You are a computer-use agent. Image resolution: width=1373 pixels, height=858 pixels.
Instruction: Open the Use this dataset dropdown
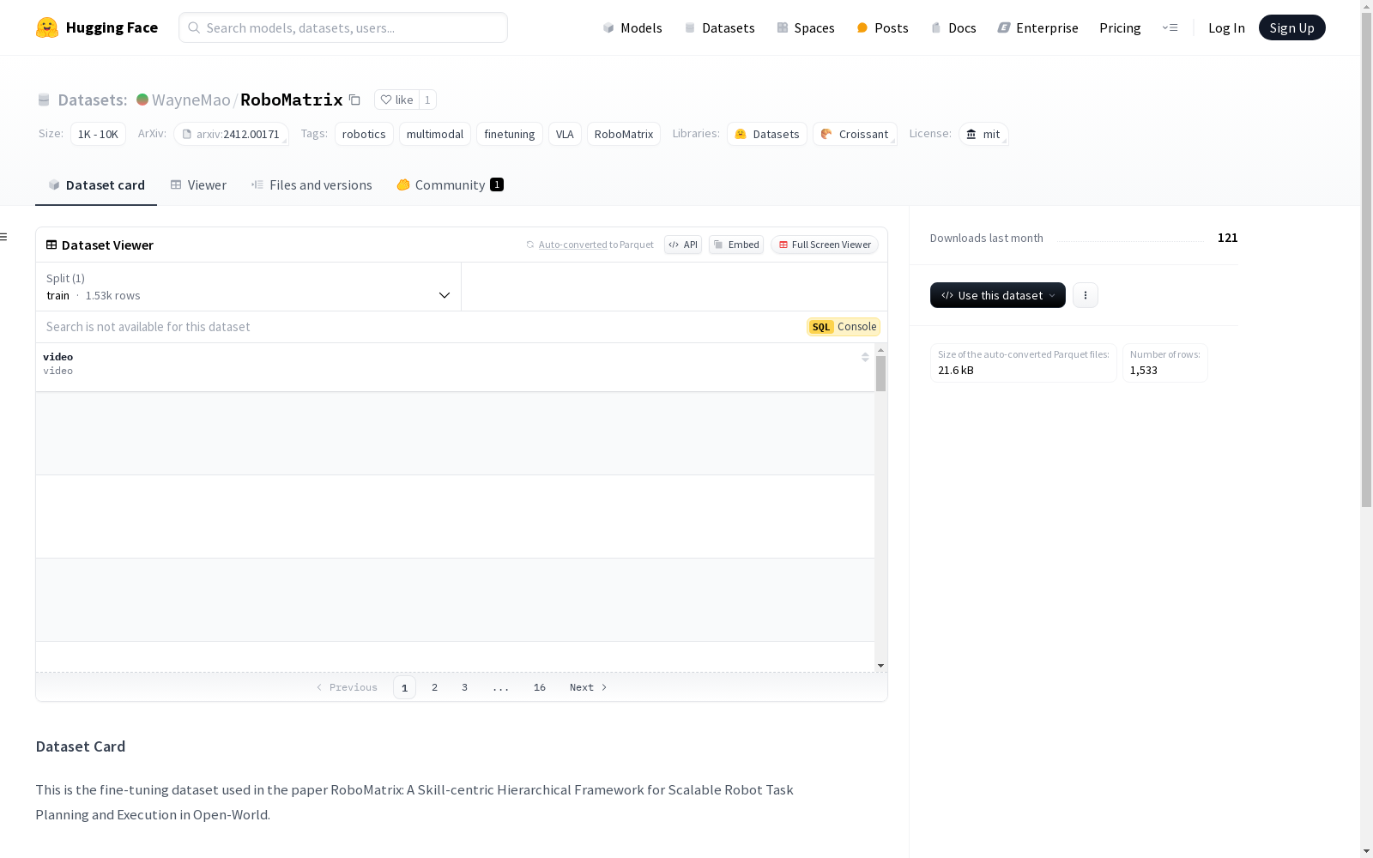pyautogui.click(x=997, y=295)
